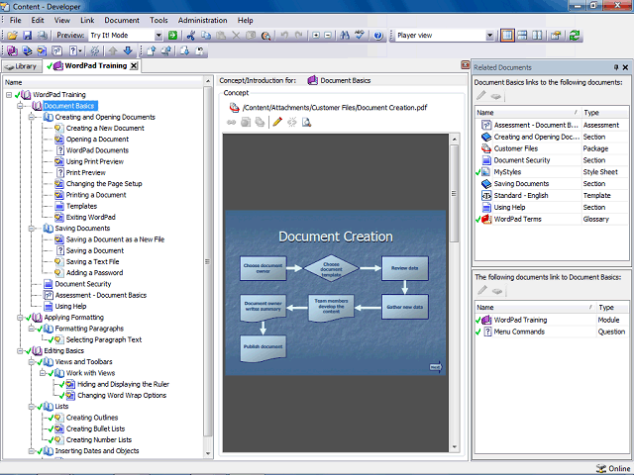Click the pin icon on Related Documents panel
The width and height of the screenshot is (634, 475).
(x=615, y=67)
